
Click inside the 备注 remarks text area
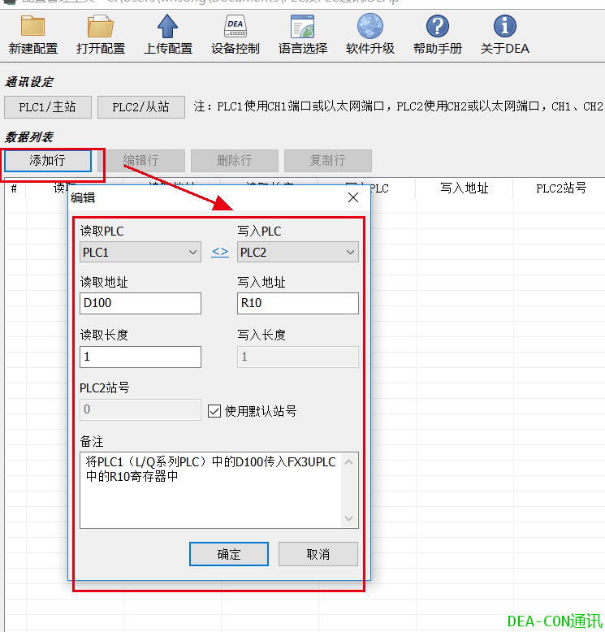point(210,490)
